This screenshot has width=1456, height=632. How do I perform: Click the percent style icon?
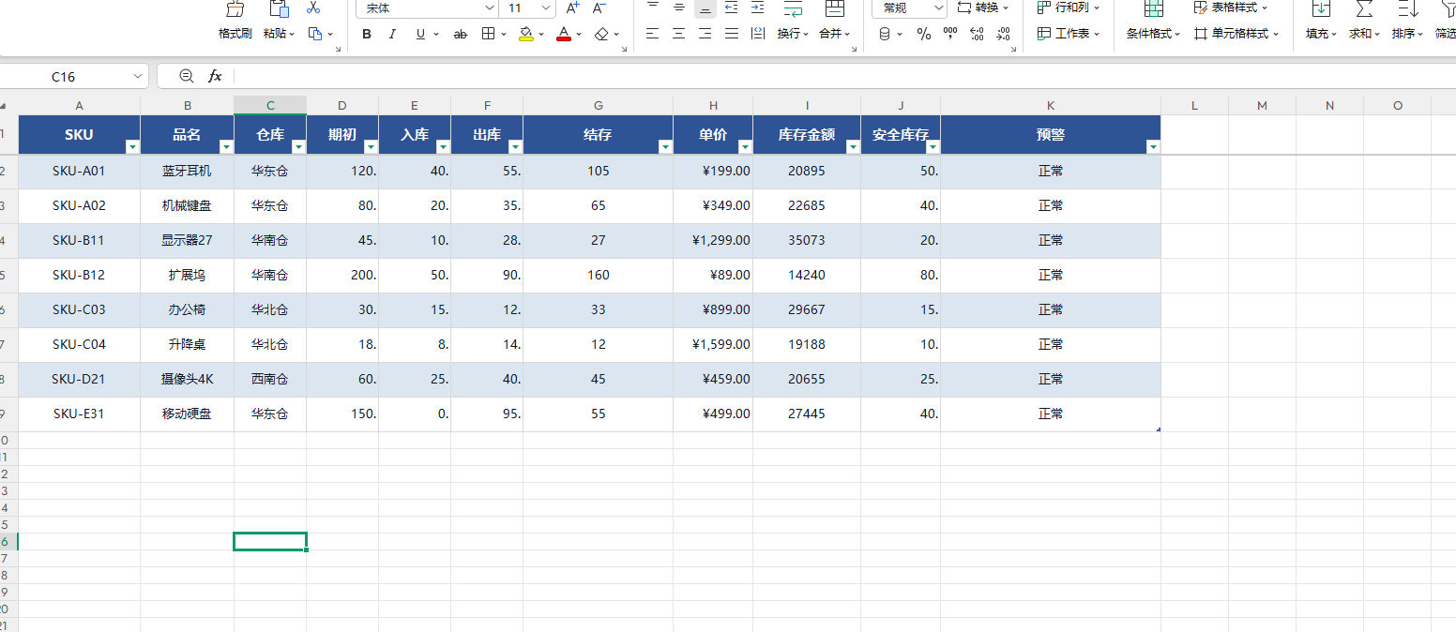[924, 34]
